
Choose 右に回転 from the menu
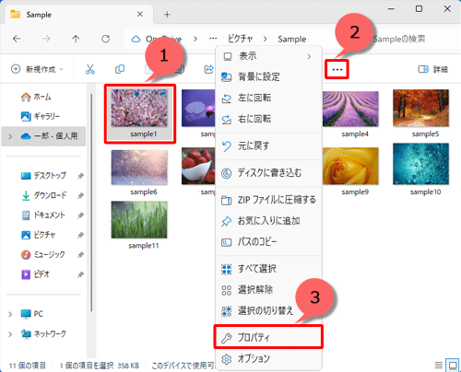(268, 119)
